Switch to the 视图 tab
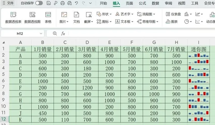This screenshot has width=215, height=125. 182,3
